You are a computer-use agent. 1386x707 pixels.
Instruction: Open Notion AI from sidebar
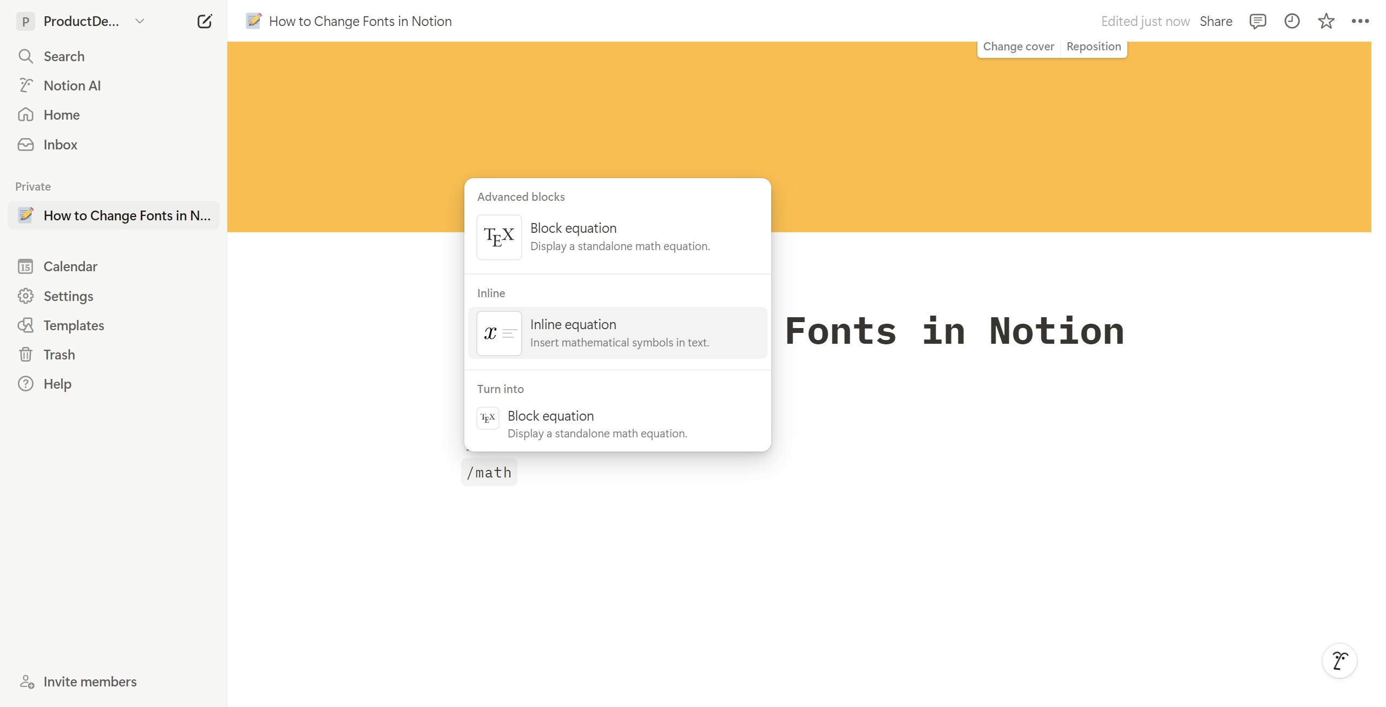(113, 86)
